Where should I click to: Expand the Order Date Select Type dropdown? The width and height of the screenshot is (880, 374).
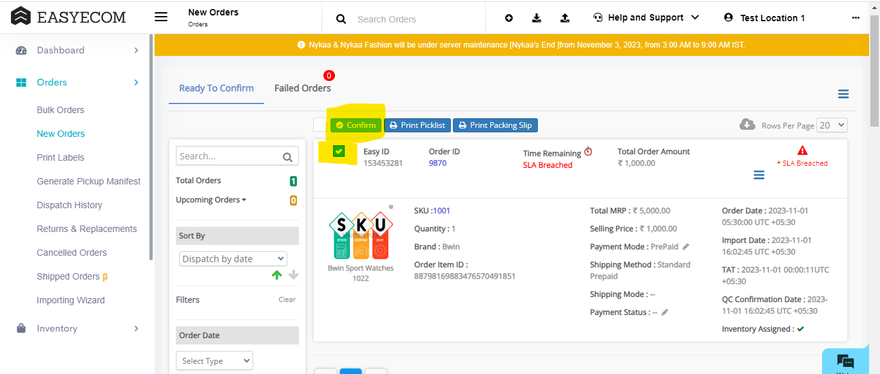pos(215,361)
